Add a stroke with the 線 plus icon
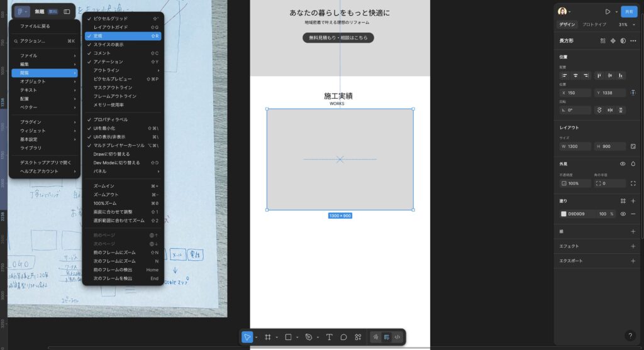 (633, 231)
